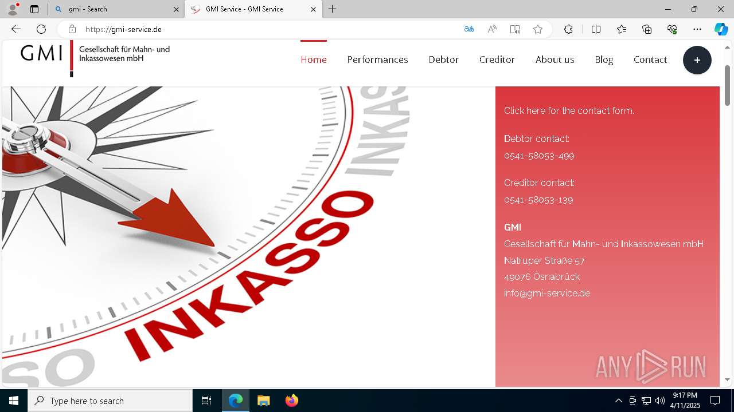Screen dimensions: 734x412
Task: Open Browser essentials icon
Action: (x=672, y=29)
